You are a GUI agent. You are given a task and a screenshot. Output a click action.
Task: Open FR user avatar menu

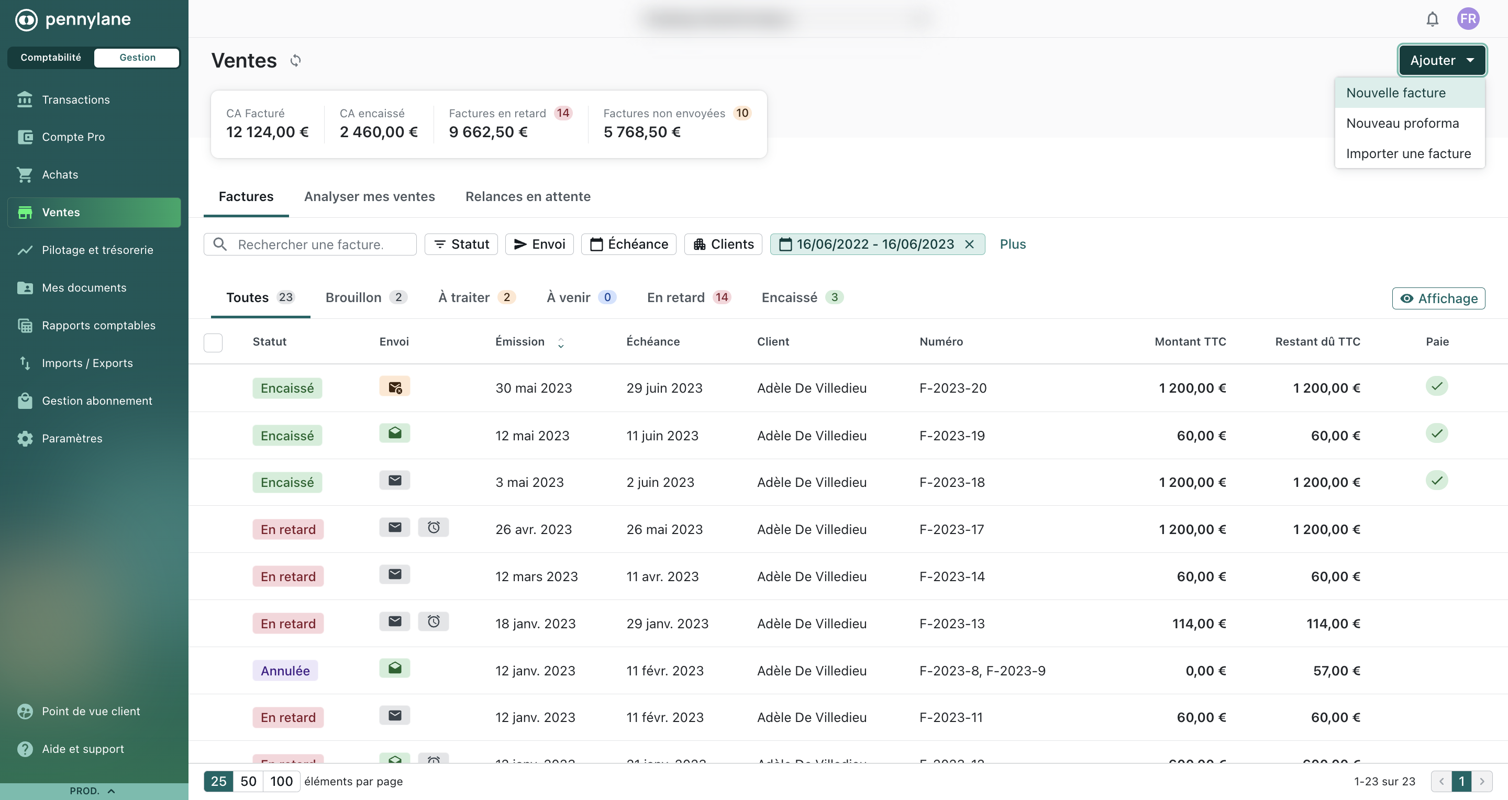coord(1468,19)
